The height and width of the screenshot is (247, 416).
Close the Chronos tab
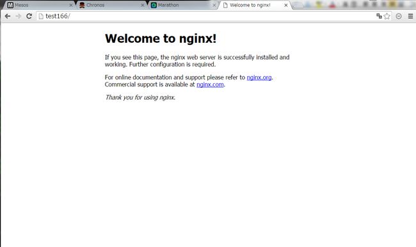[x=143, y=5]
